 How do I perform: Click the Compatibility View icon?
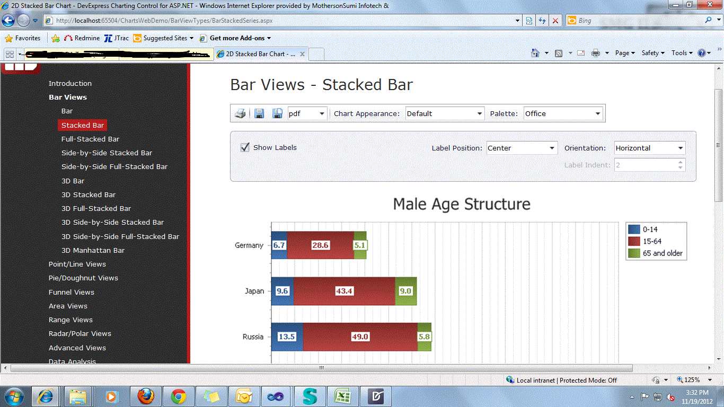(x=529, y=20)
